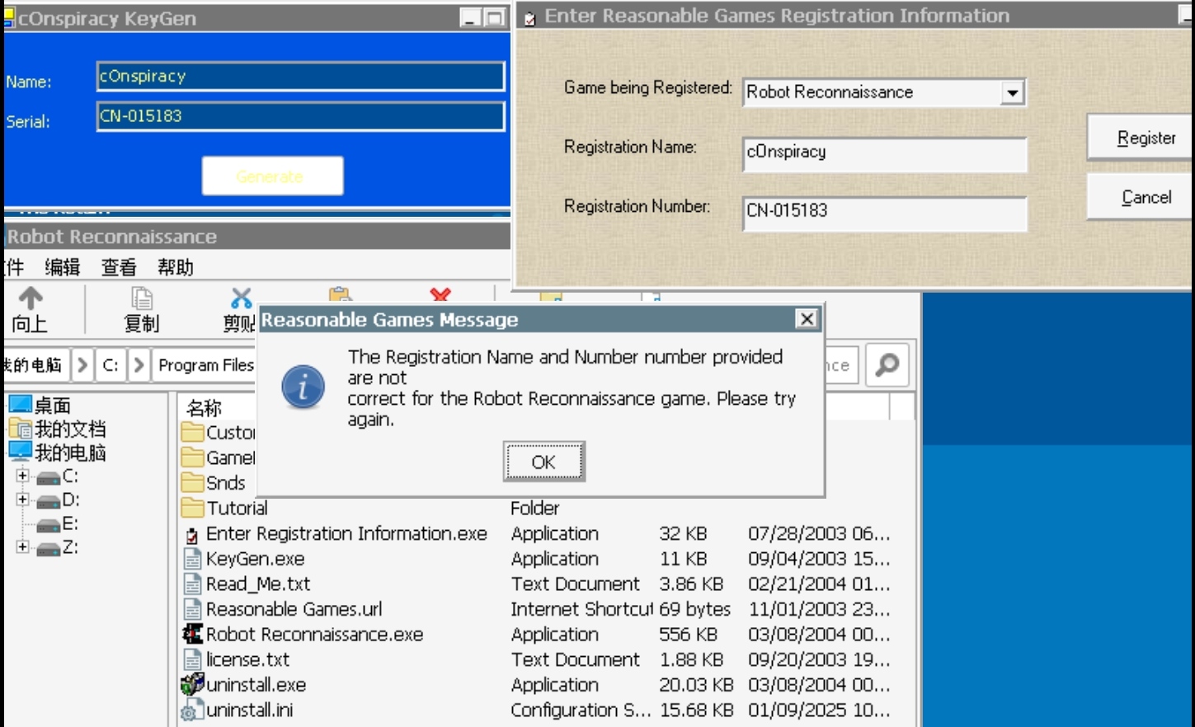
Task: Click the magnifier search icon in file manager
Action: (887, 364)
